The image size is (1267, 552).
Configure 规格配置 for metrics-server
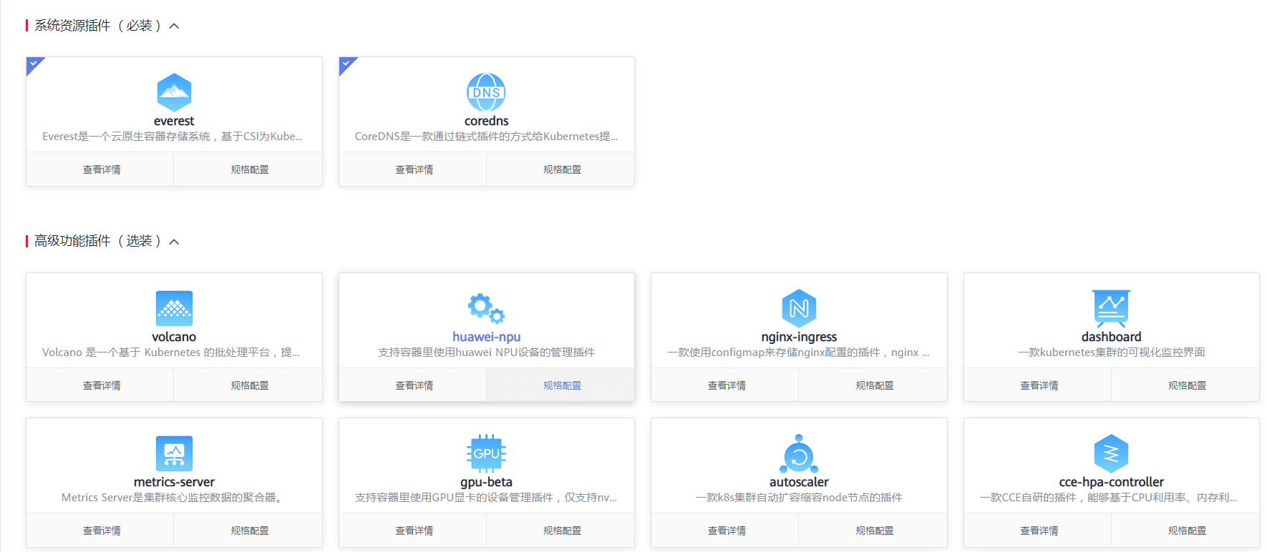[x=249, y=531]
